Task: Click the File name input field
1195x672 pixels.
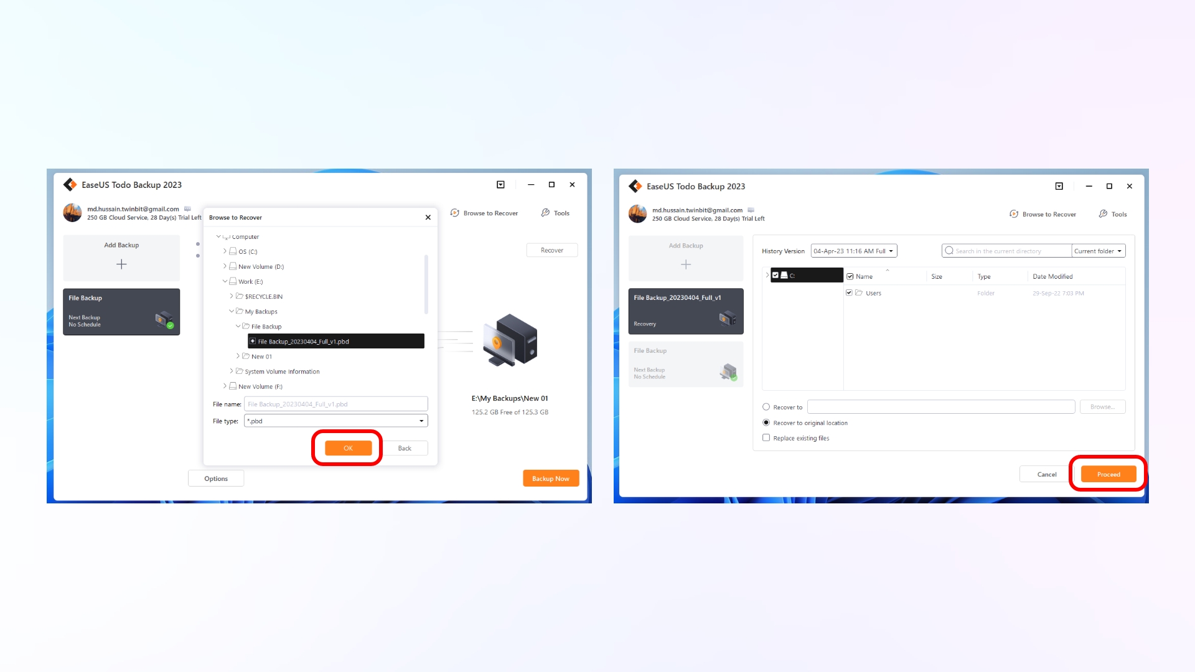Action: click(335, 403)
